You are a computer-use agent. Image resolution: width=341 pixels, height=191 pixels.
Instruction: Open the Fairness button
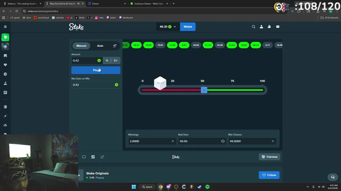[269, 157]
